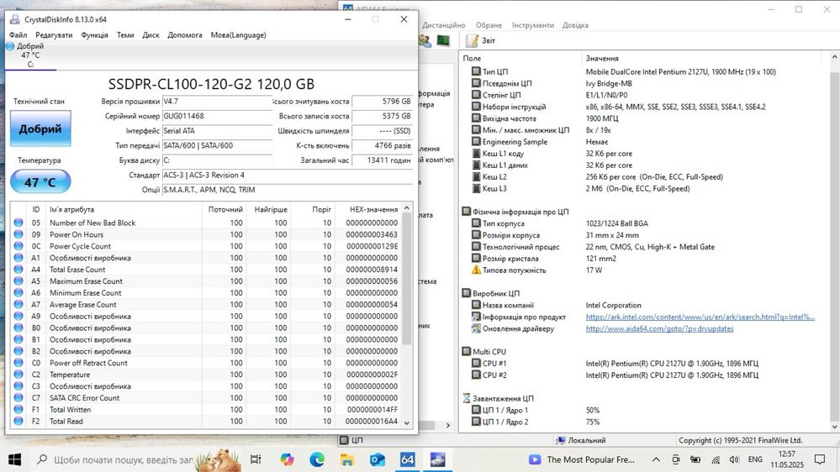The image size is (840, 472).
Task: Open the Windows Start menu
Action: (14, 459)
